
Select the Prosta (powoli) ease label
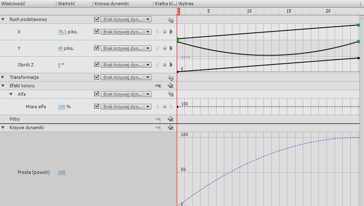(34, 172)
